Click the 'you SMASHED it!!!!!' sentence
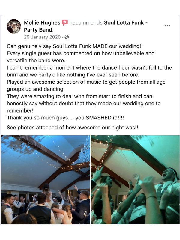Screen dimensions: 180x240 pos(100,118)
